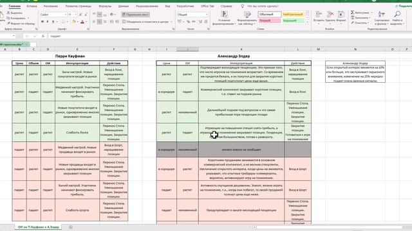Switch to the Вставка (Insert) tab
This screenshot has width=412, height=231.
click(x=32, y=6)
